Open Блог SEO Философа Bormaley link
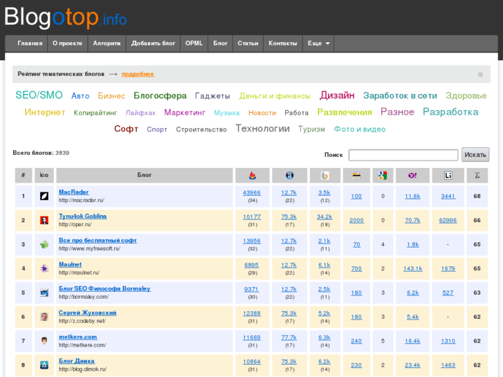The image size is (503, 377). [104, 288]
